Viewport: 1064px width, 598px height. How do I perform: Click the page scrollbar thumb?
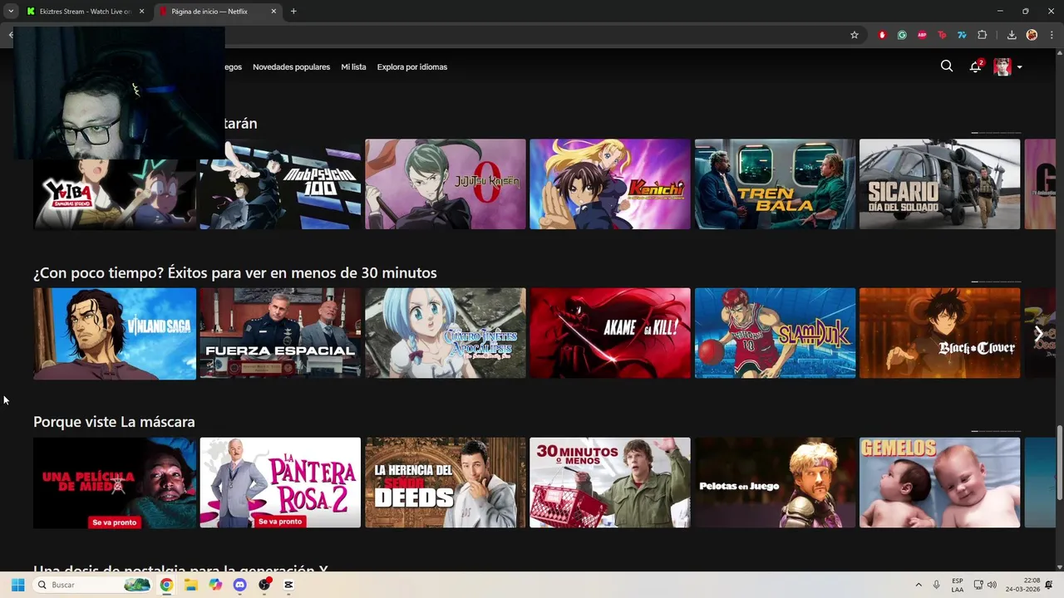(x=1059, y=463)
